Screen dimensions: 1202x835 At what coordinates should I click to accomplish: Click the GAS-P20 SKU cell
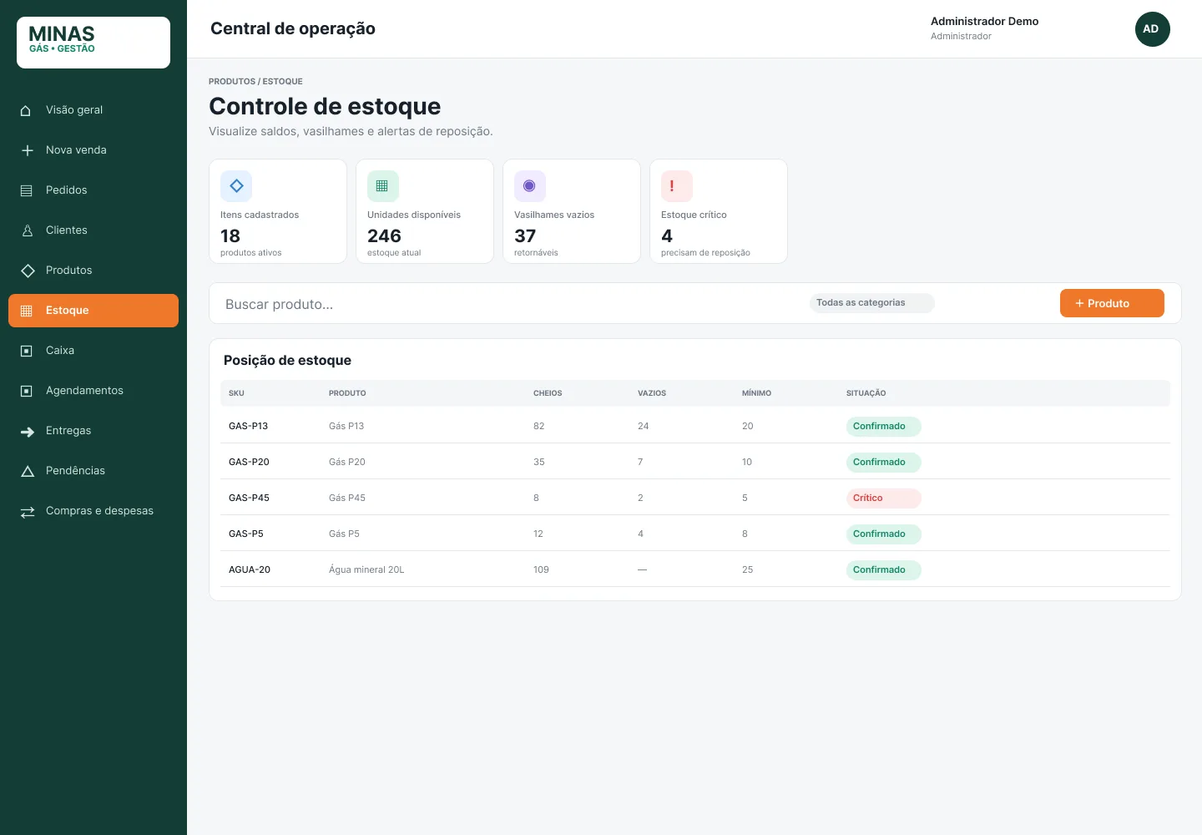click(249, 462)
